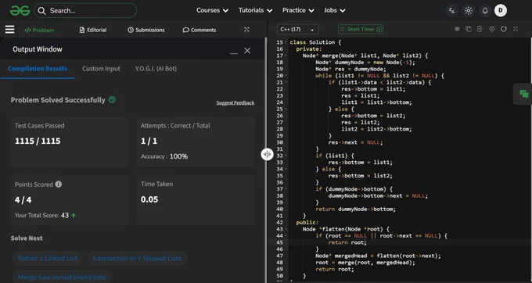Screen dimensions: 532x283
Task: Click the panel splitter handle between panes
Action: [268, 154]
